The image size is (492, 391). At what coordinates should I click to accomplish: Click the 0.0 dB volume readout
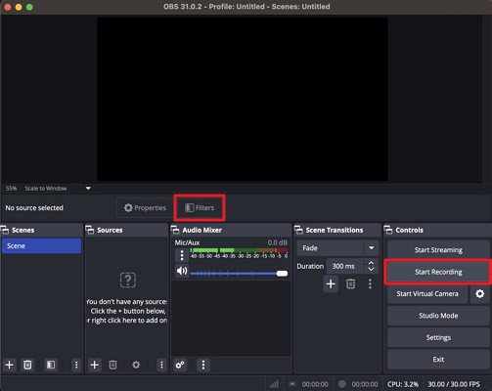tap(278, 242)
